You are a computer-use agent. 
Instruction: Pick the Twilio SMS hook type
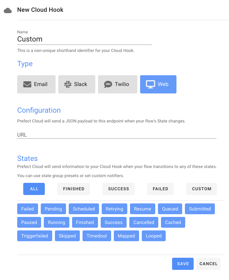(x=118, y=84)
